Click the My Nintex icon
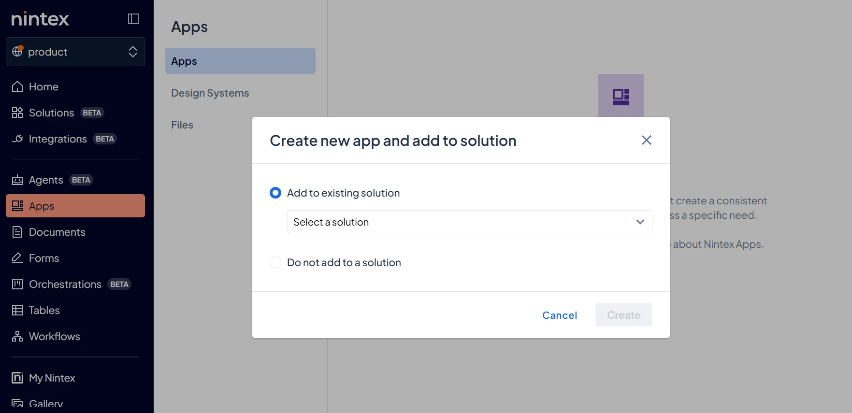 [17, 378]
